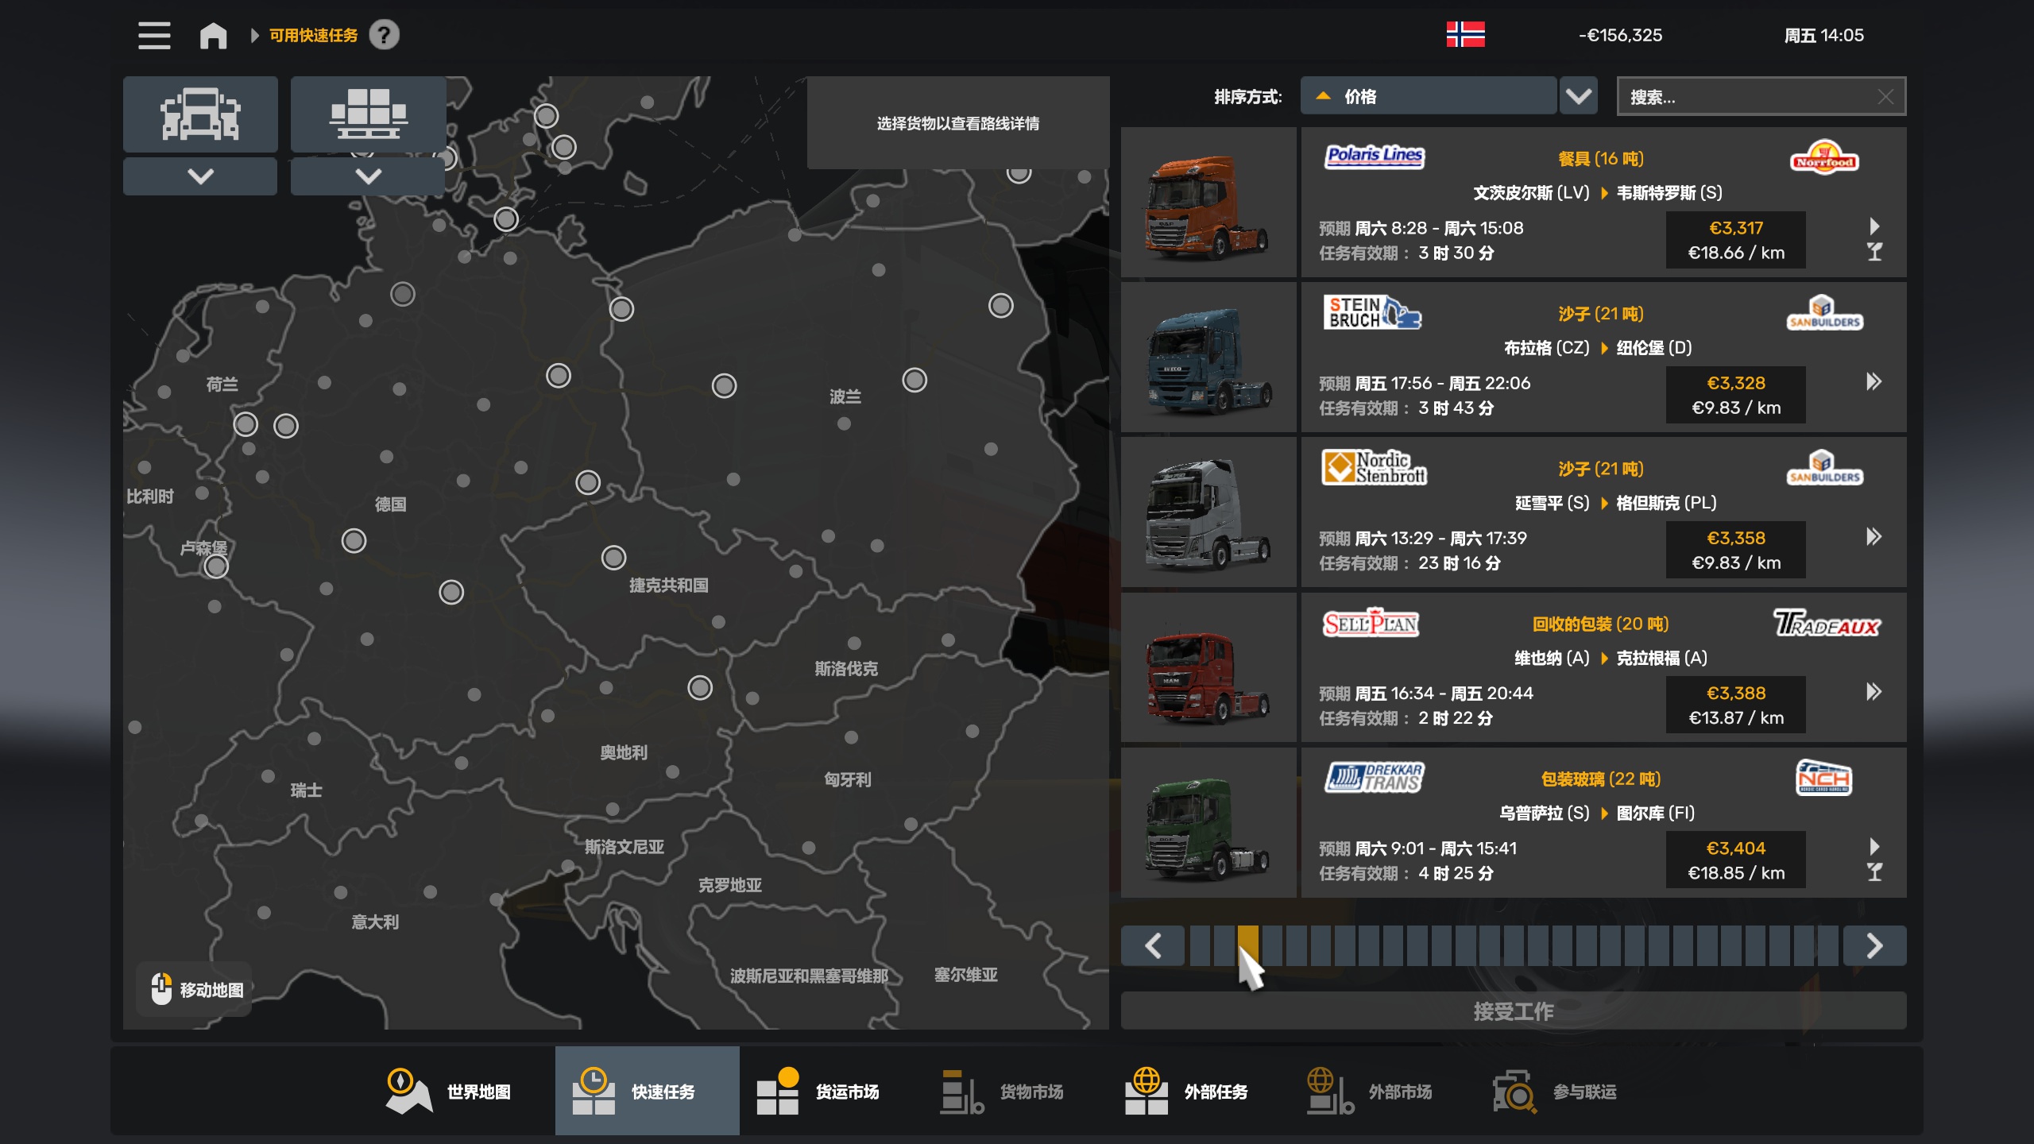2034x1144 pixels.
Task: Click the -€156,325 balance display
Action: pos(1620,36)
